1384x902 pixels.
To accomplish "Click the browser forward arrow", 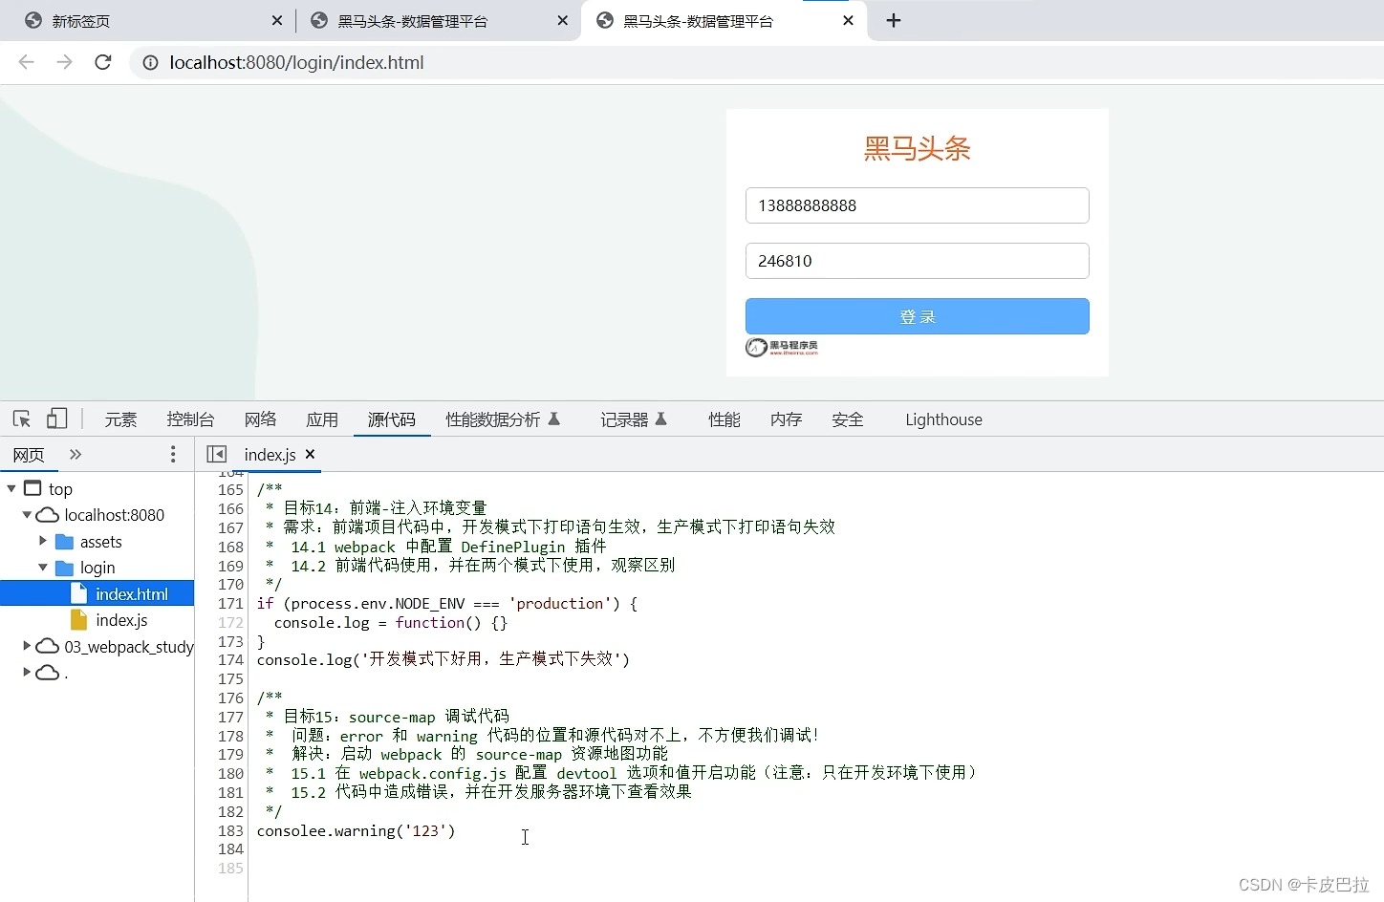I will (64, 62).
